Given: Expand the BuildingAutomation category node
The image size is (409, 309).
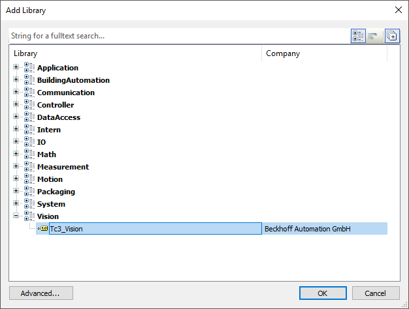Looking at the screenshot, I should 16,79.
